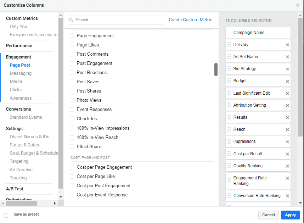
Task: Remove the Delivery column
Action: 287,45
